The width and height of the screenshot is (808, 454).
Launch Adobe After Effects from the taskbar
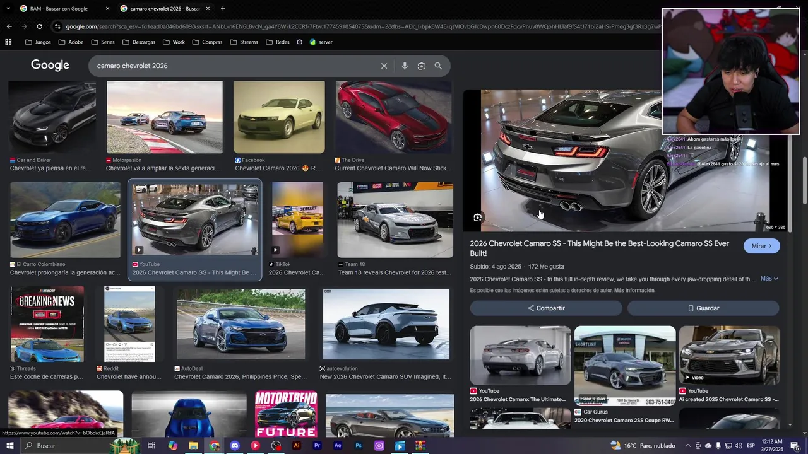338,446
